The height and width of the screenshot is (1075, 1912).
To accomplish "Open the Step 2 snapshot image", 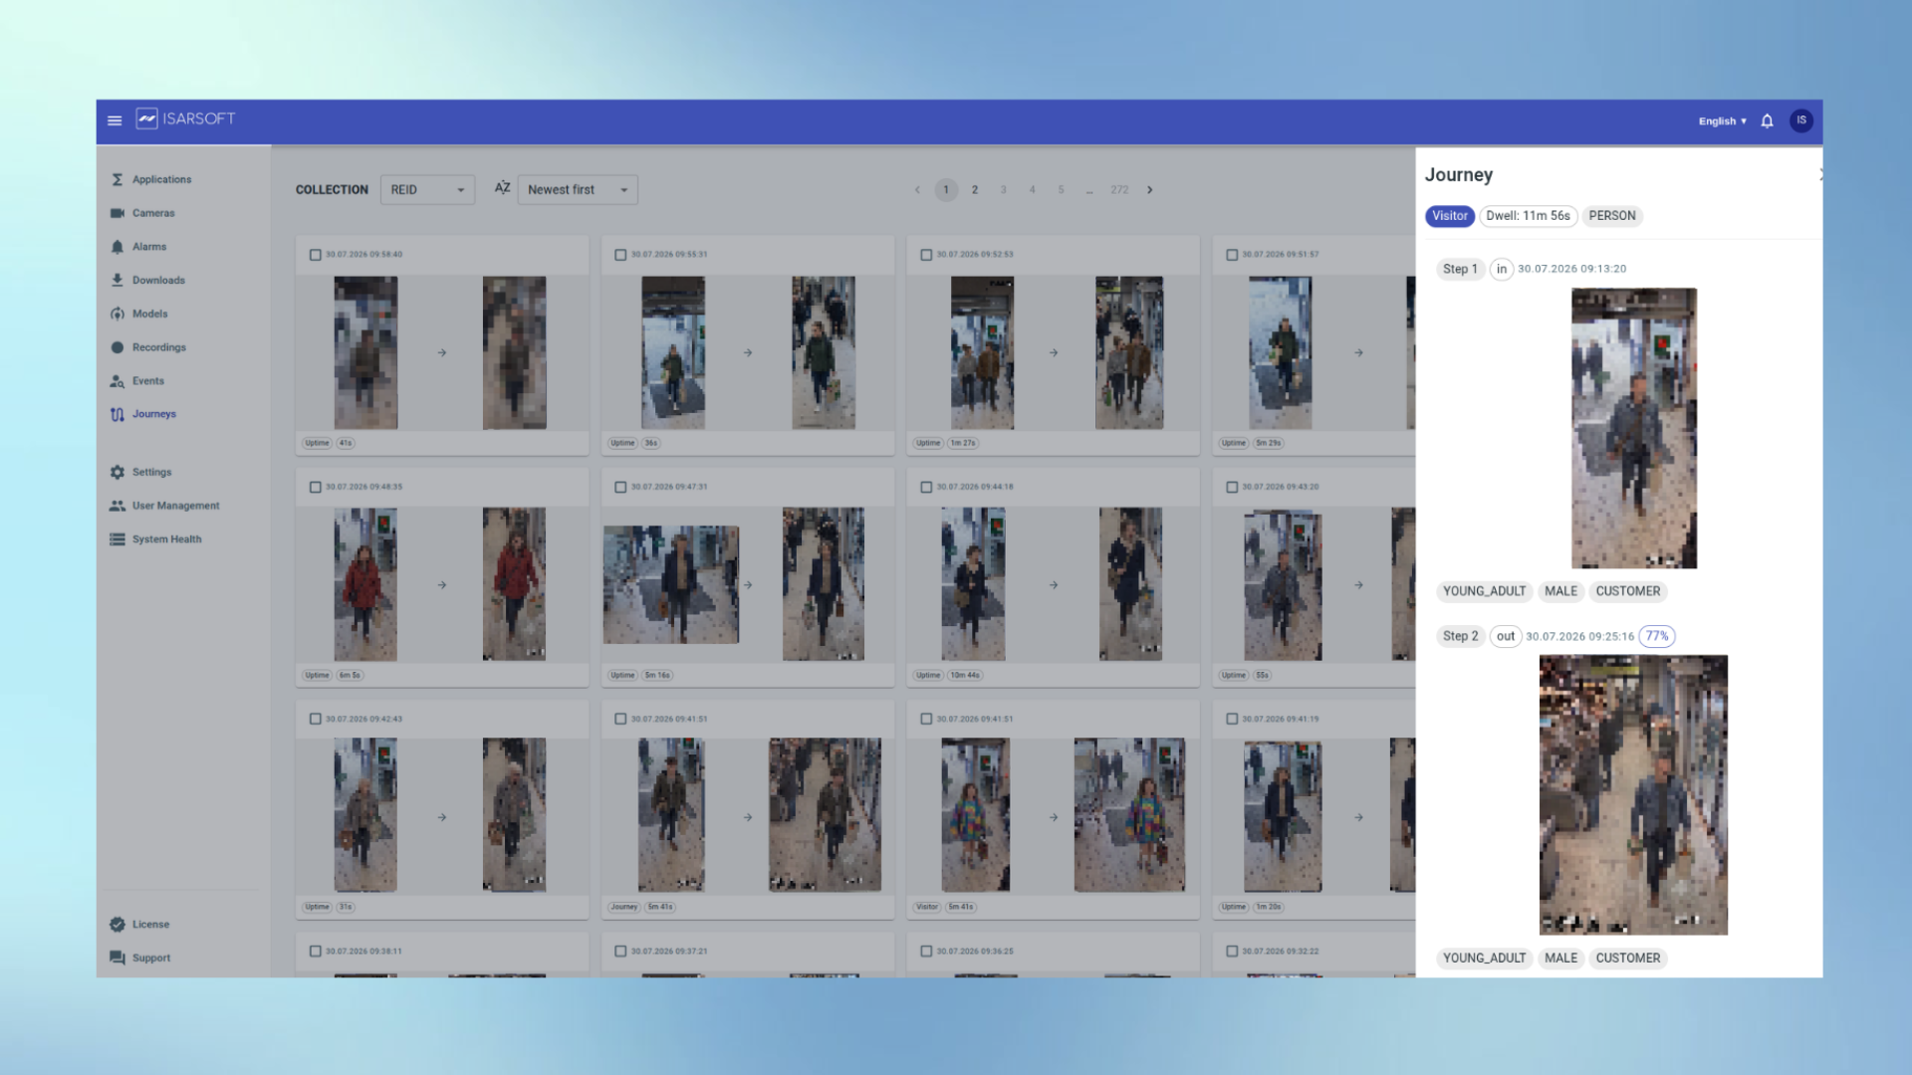I will tap(1633, 794).
